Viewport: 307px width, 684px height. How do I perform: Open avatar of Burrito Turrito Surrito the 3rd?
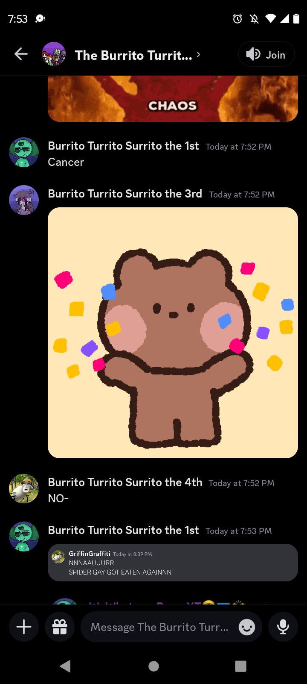[x=24, y=200]
